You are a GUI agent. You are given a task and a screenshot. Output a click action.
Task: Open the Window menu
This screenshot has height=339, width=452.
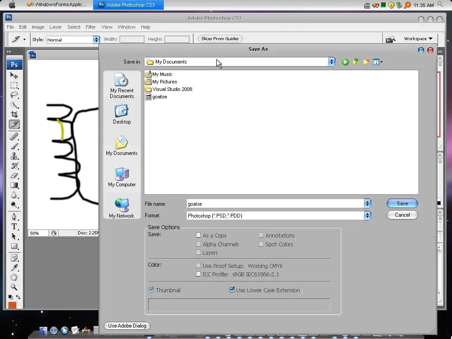point(126,27)
